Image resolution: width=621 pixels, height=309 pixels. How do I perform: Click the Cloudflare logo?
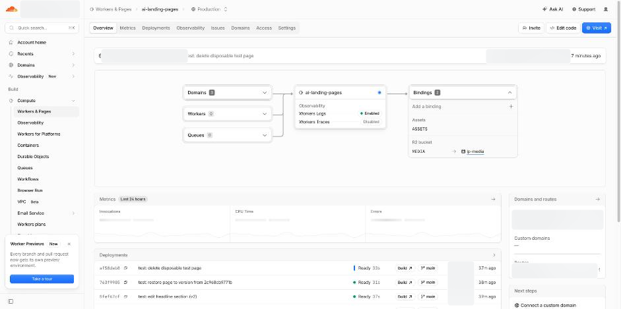pos(11,9)
